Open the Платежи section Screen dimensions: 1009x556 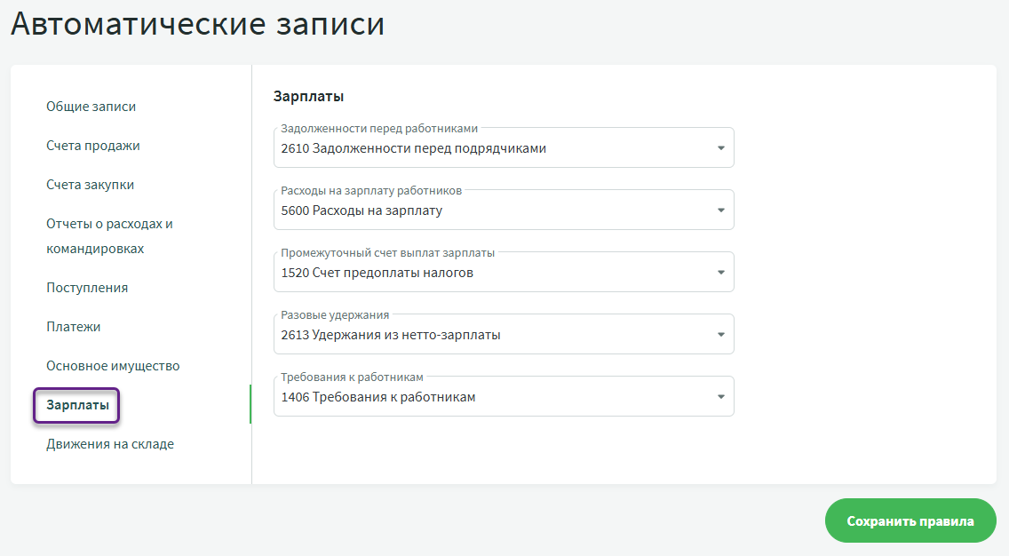(x=73, y=327)
